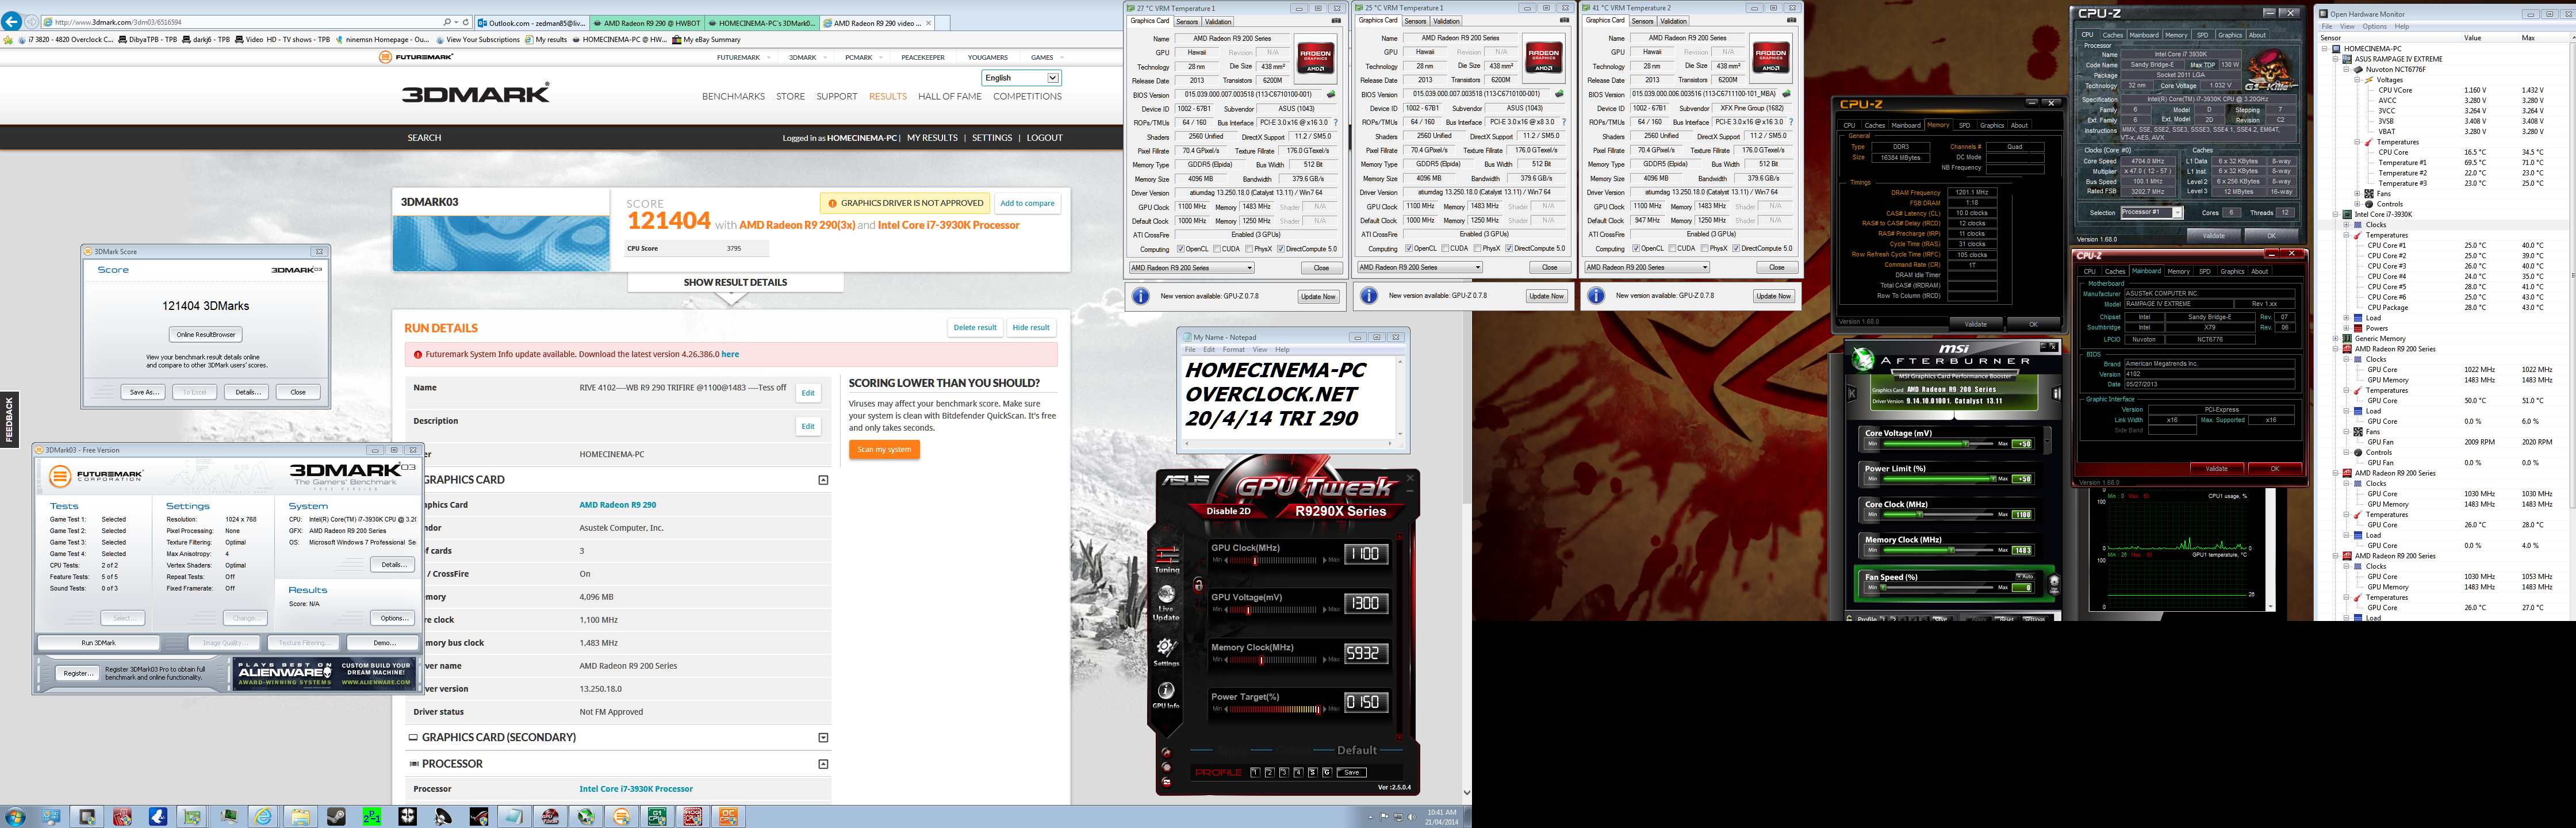The width and height of the screenshot is (2576, 828).
Task: Click into the Notepad text area
Action: tap(1288, 397)
